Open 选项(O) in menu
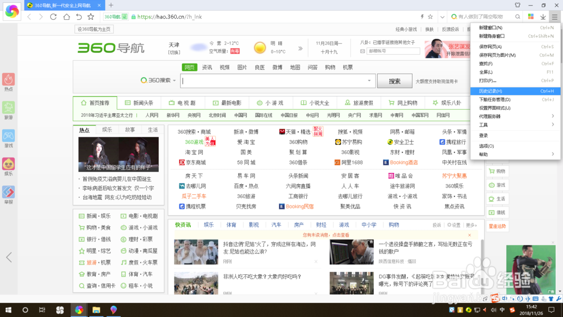Screen dimensions: 563x317 tap(515, 146)
